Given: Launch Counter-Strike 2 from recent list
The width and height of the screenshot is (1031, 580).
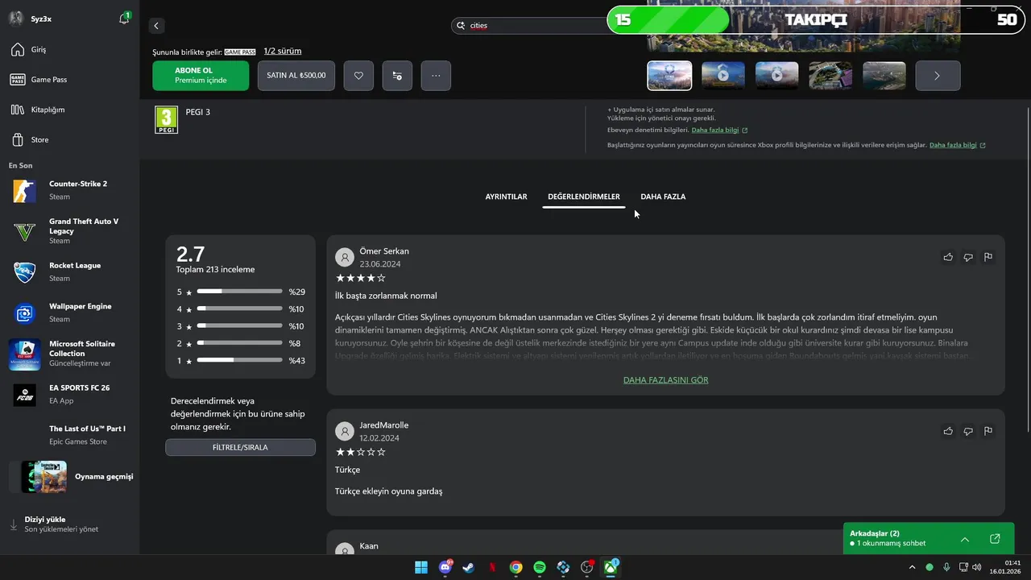Looking at the screenshot, I should (69, 190).
